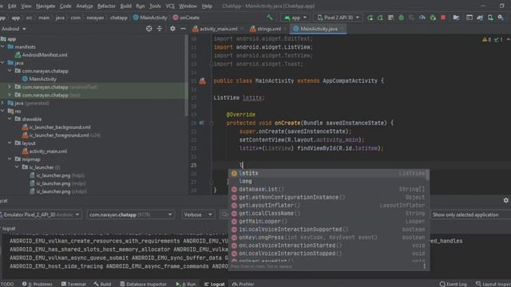The width and height of the screenshot is (511, 287).
Task: Open the Profiler icon in the top toolbar
Action: (x=422, y=18)
